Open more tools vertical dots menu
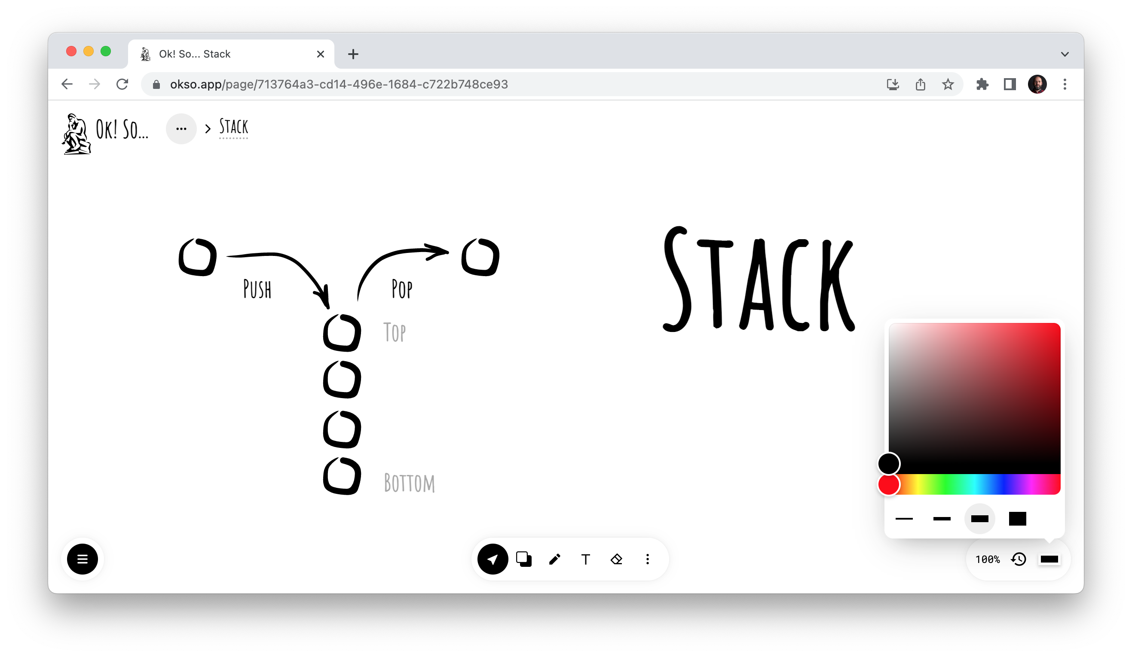 coord(647,559)
